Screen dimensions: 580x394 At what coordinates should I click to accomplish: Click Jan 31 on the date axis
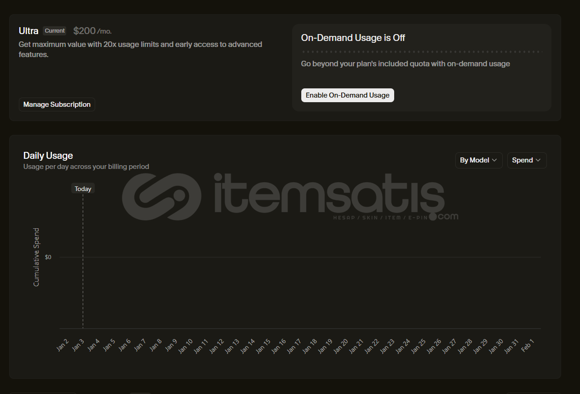click(x=511, y=346)
